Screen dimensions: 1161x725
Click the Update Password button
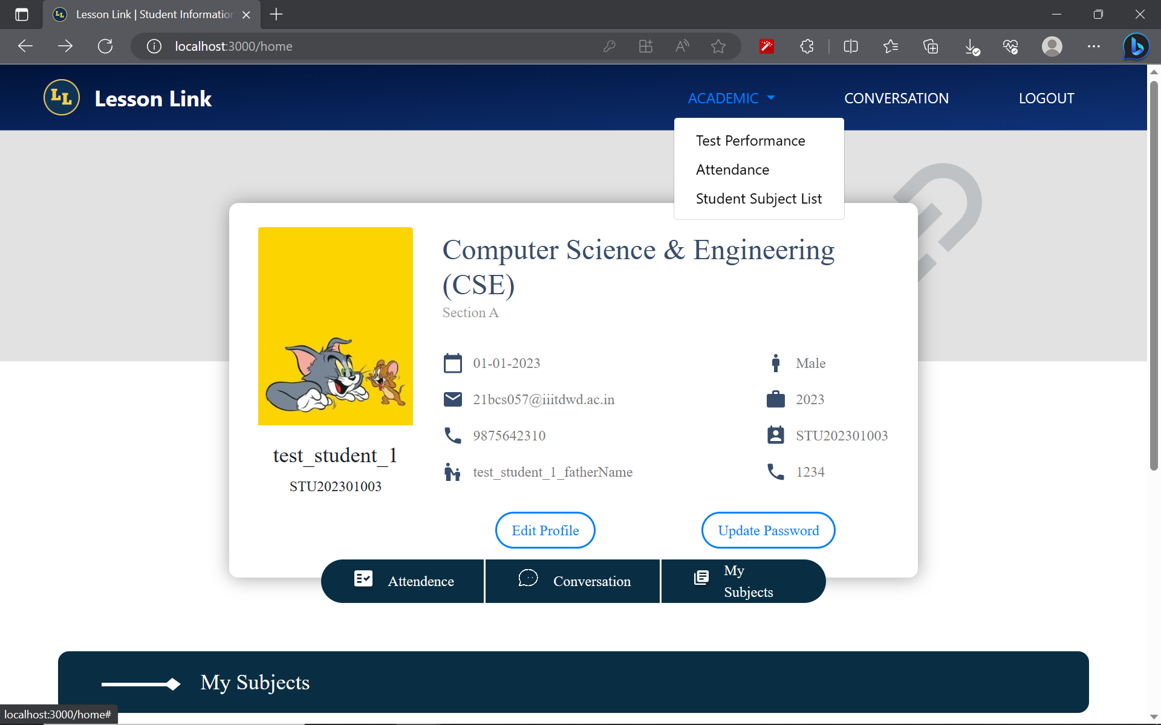[768, 530]
